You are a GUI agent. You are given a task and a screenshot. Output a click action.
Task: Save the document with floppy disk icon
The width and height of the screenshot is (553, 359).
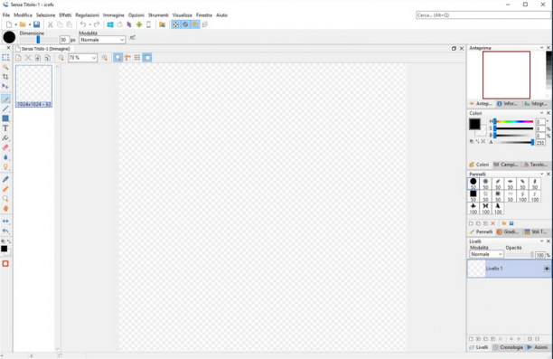[36, 24]
